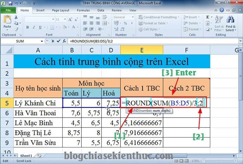Click the Insert Function fx button

[x=64, y=41]
